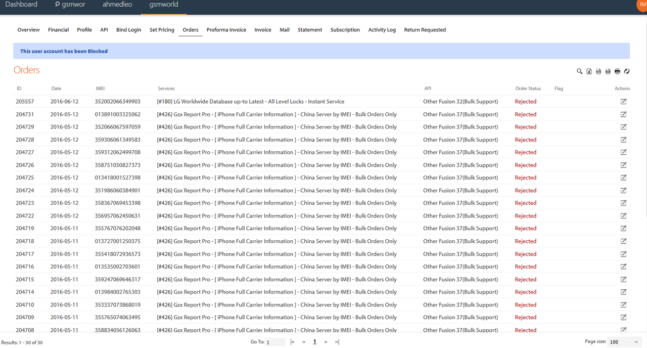647x348 pixels.
Task: Edit order 205557 via its action icon
Action: click(623, 101)
